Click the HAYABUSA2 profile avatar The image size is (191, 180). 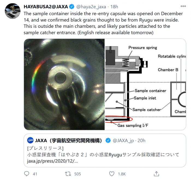(x=13, y=11)
